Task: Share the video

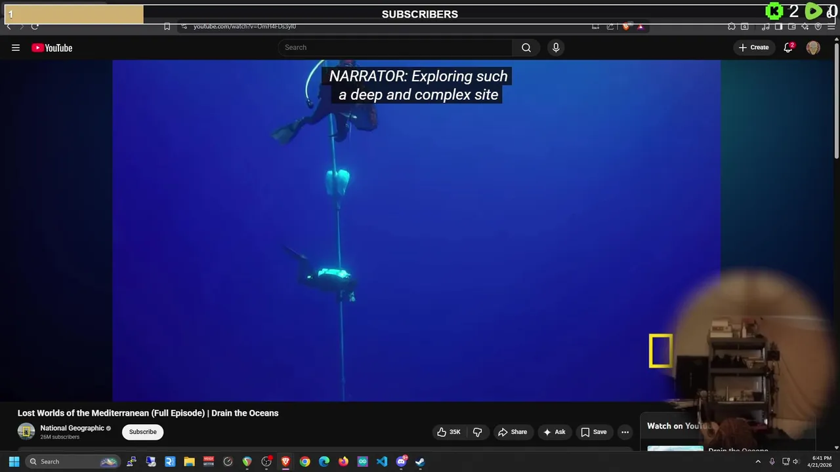Action: point(513,432)
